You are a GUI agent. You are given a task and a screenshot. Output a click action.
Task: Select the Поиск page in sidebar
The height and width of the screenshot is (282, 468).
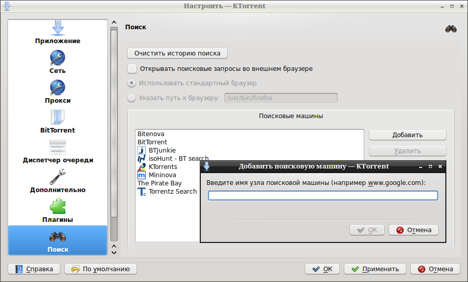tap(58, 240)
